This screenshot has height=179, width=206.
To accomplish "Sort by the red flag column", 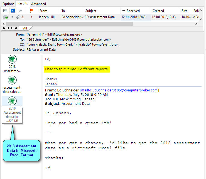I will click(x=32, y=11).
